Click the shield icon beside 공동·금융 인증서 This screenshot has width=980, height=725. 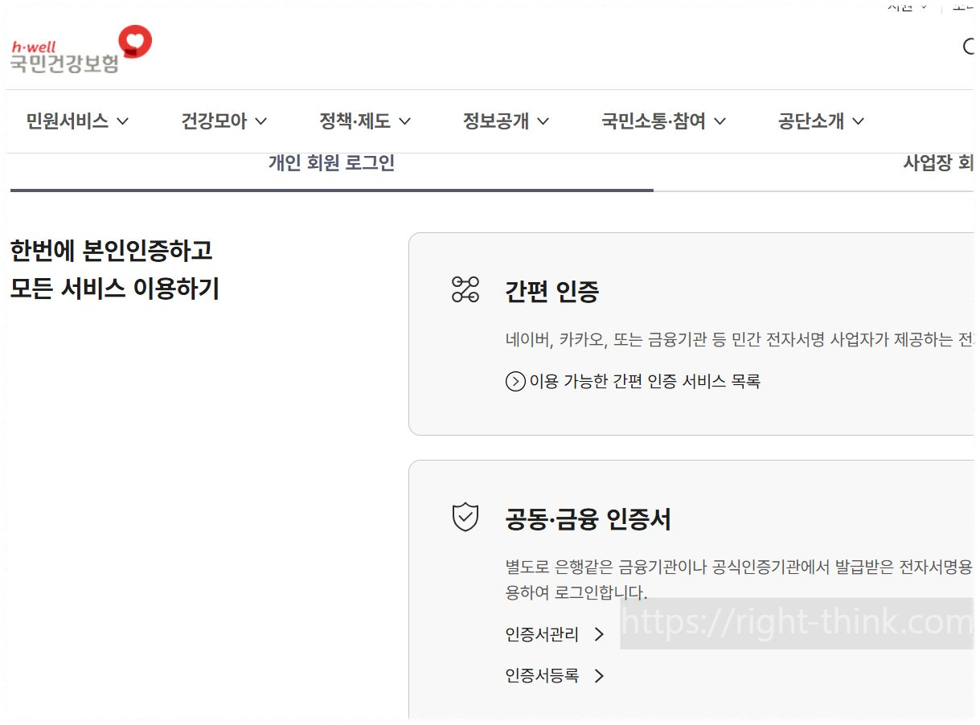click(x=465, y=518)
